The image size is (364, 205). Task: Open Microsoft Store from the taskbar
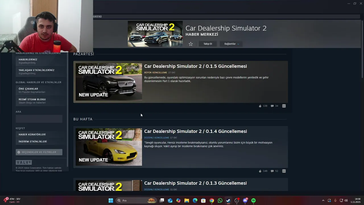pyautogui.click(x=203, y=200)
